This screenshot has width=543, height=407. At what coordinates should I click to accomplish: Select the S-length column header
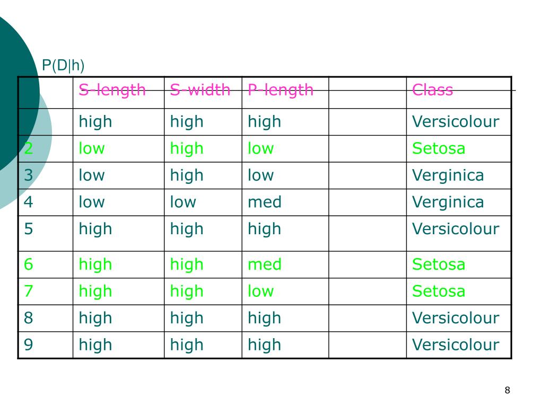[112, 90]
